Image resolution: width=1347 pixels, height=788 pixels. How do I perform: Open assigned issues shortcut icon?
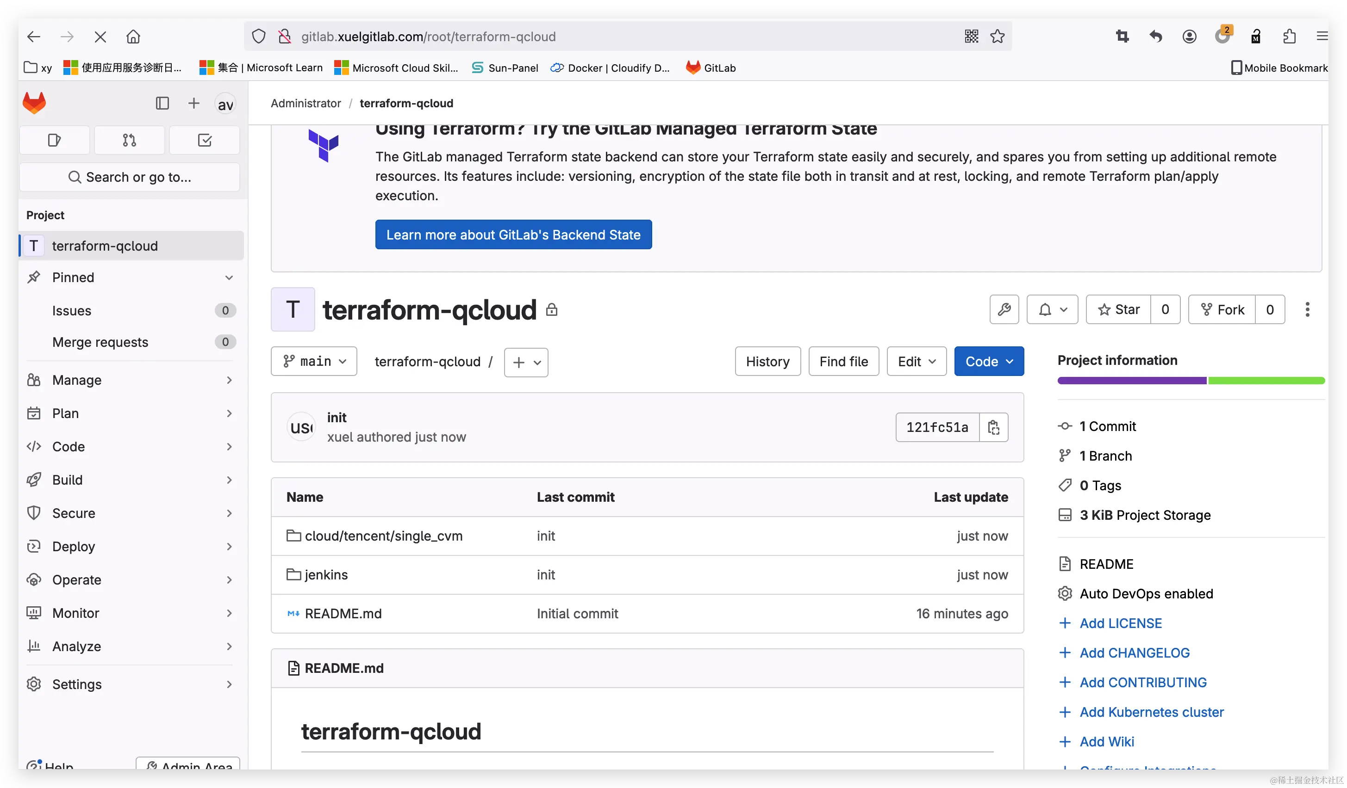coord(55,141)
